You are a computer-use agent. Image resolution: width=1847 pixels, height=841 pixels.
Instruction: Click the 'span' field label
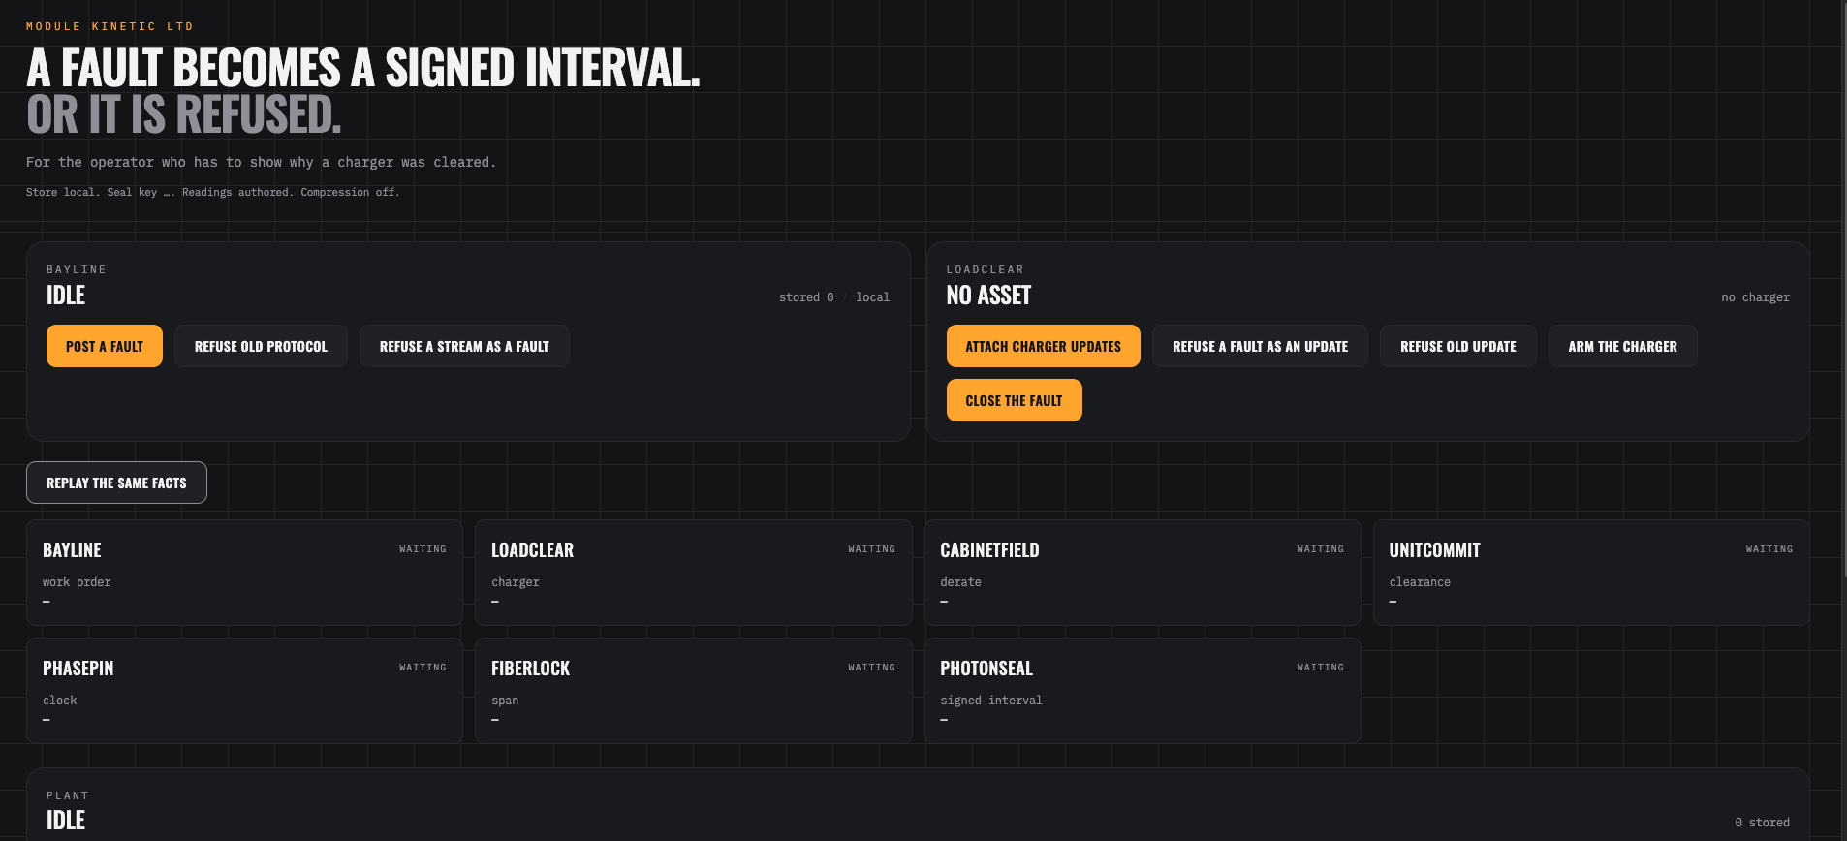[505, 701]
